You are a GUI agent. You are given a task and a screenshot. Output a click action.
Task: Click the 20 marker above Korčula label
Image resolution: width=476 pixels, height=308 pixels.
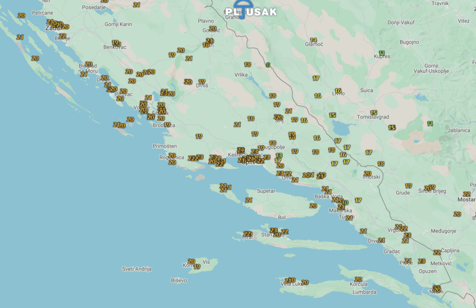coord(358,279)
